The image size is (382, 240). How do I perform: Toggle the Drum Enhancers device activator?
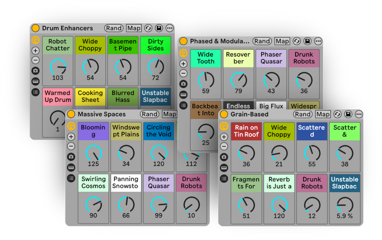(35, 28)
